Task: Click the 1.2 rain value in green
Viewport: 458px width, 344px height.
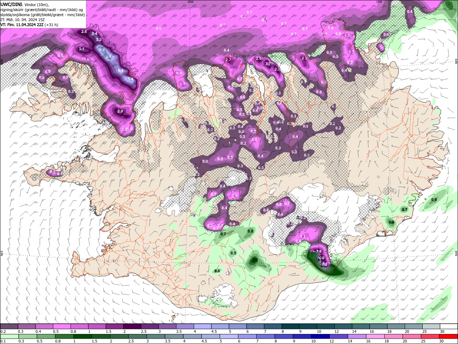Action: coord(255,260)
